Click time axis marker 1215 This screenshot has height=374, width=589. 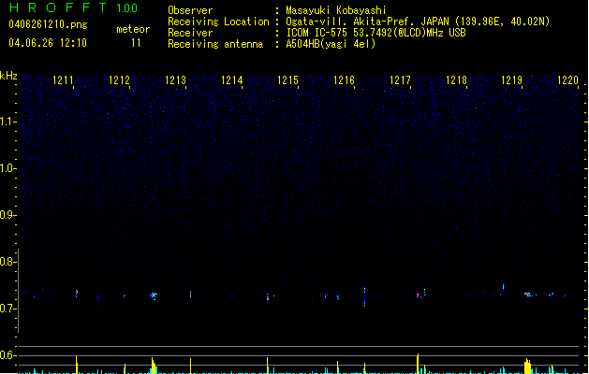287,79
